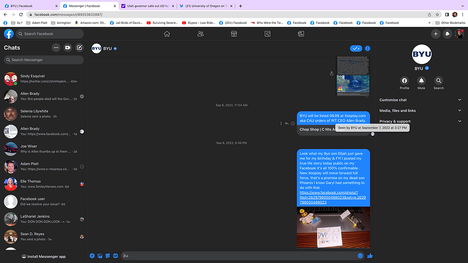This screenshot has width=468, height=263.
Task: Open Adam Platt chat
Action: click(44, 167)
